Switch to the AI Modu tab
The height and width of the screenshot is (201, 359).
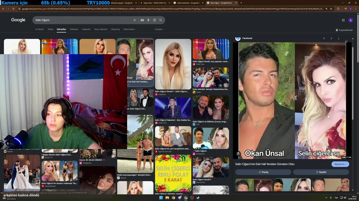(x=40, y=29)
